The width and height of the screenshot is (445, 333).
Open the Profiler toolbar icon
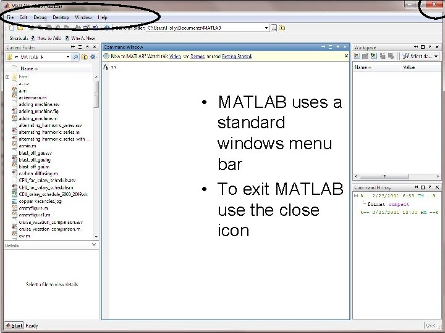click(x=95, y=28)
